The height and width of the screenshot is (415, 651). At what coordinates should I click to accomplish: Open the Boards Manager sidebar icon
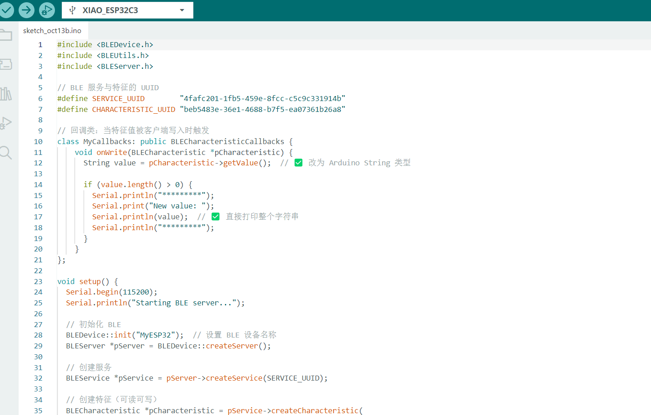coord(6,64)
